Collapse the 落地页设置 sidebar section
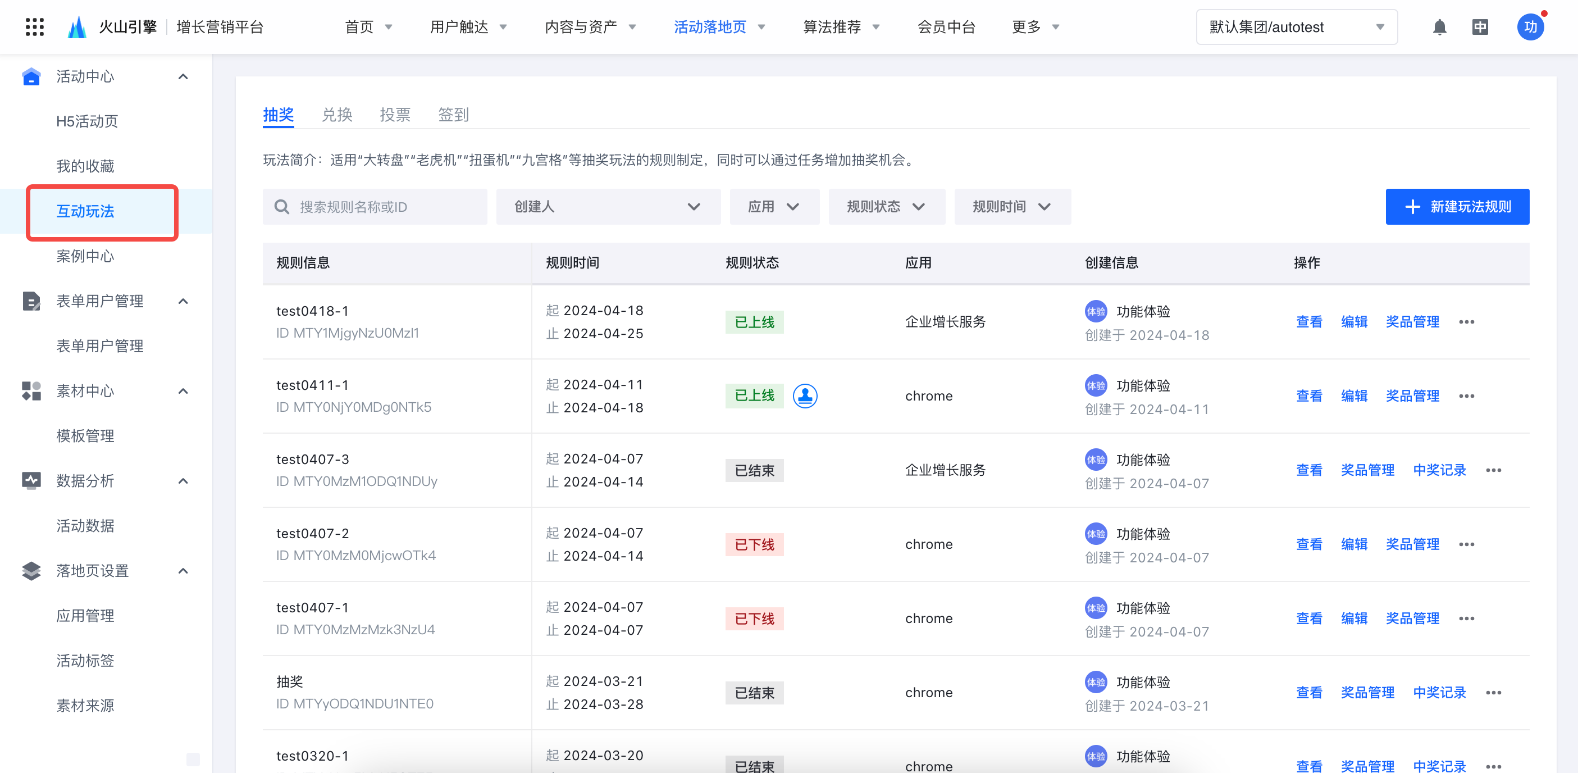 pos(183,571)
